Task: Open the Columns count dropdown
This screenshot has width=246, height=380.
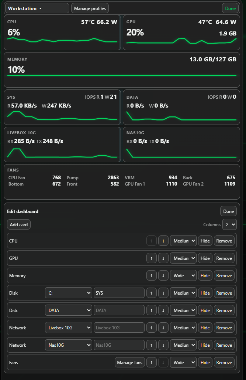Action: click(229, 225)
